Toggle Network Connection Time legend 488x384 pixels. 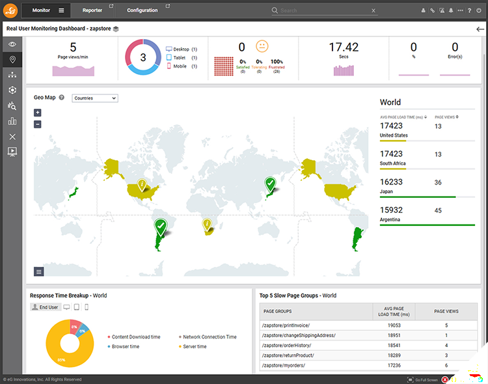coord(208,337)
